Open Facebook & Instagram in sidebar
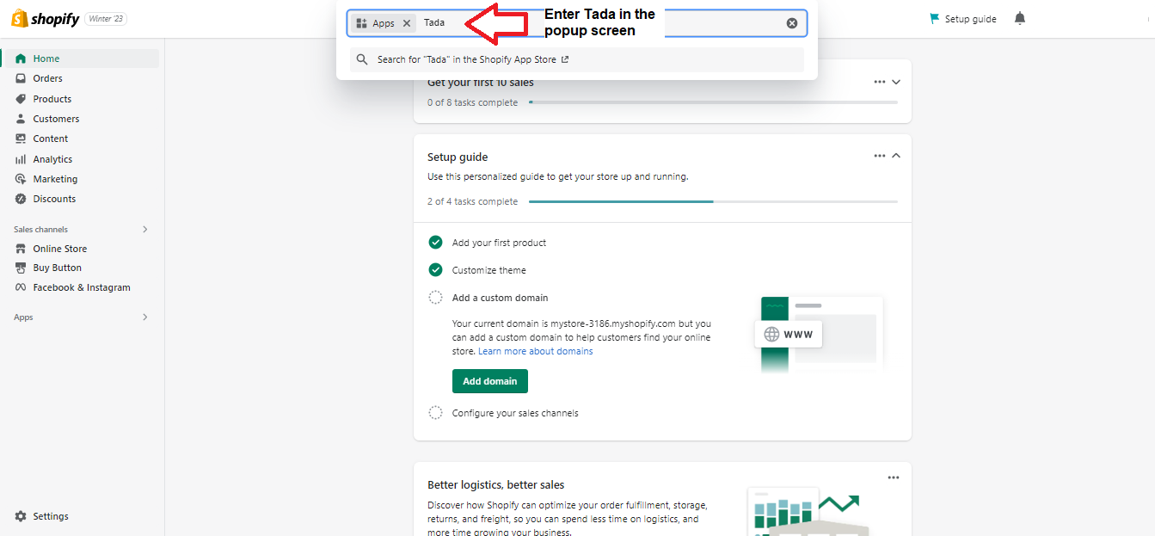 [80, 287]
